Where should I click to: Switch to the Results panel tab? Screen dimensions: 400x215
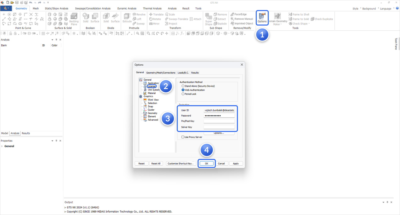coord(26,133)
